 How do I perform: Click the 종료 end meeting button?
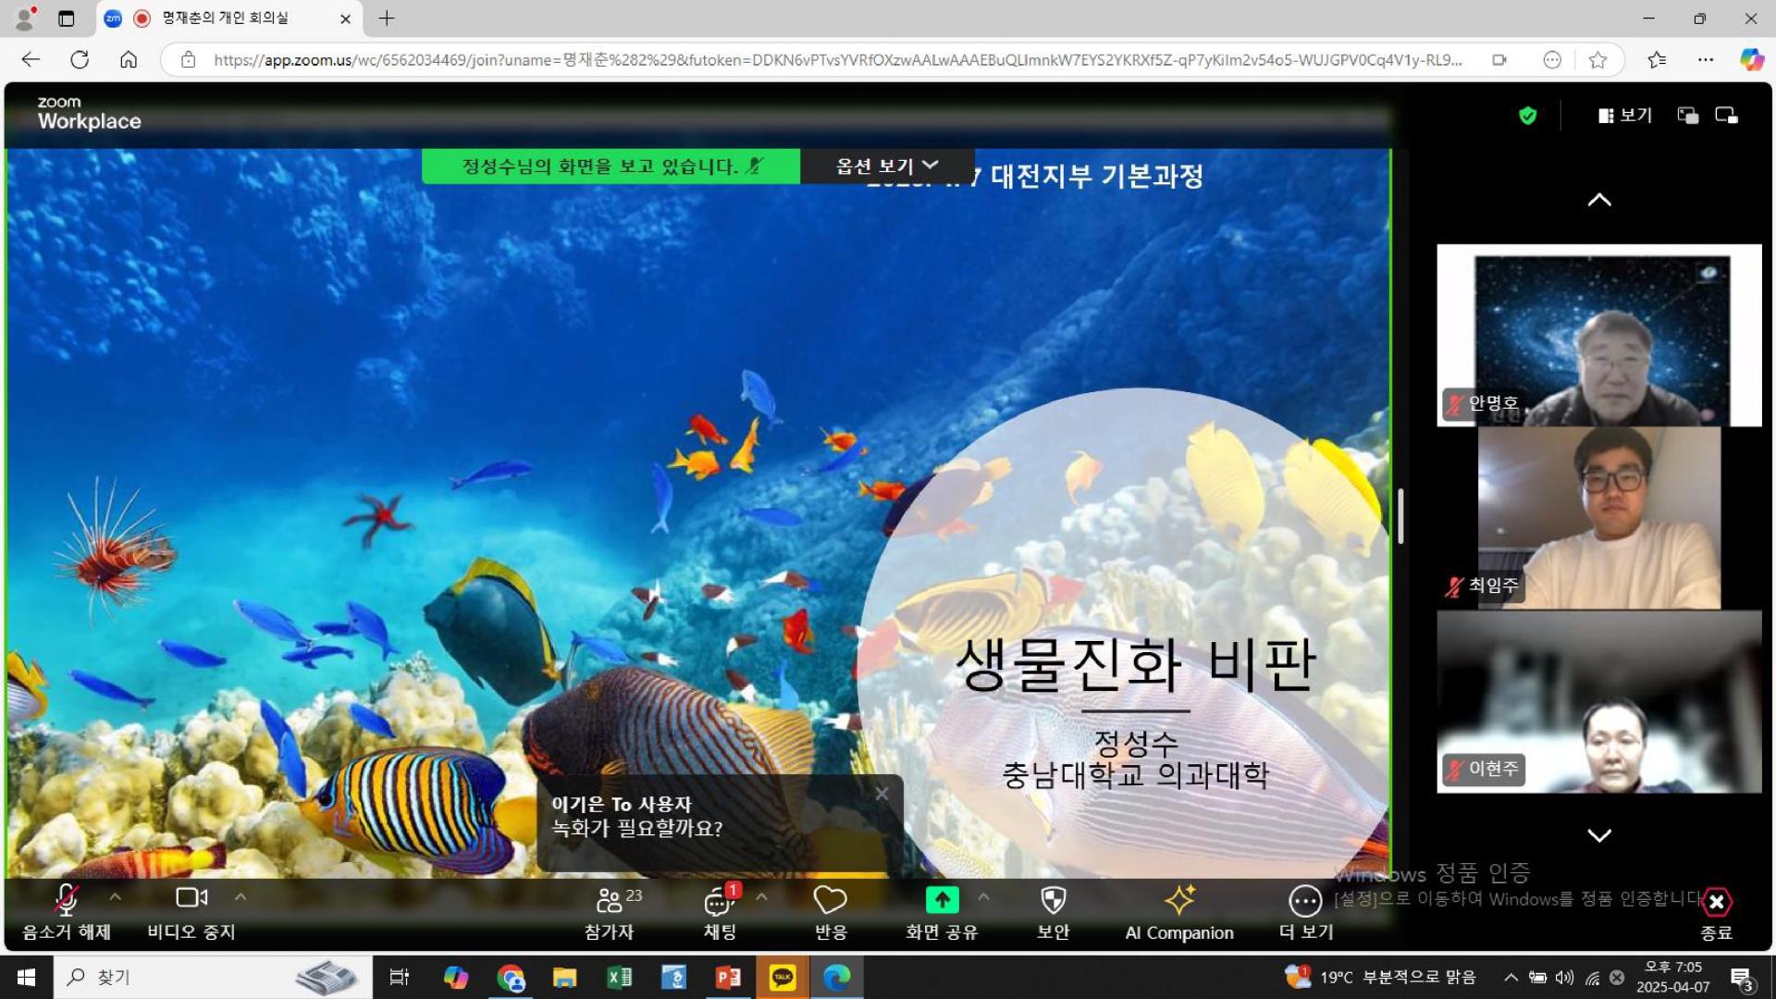(1717, 914)
